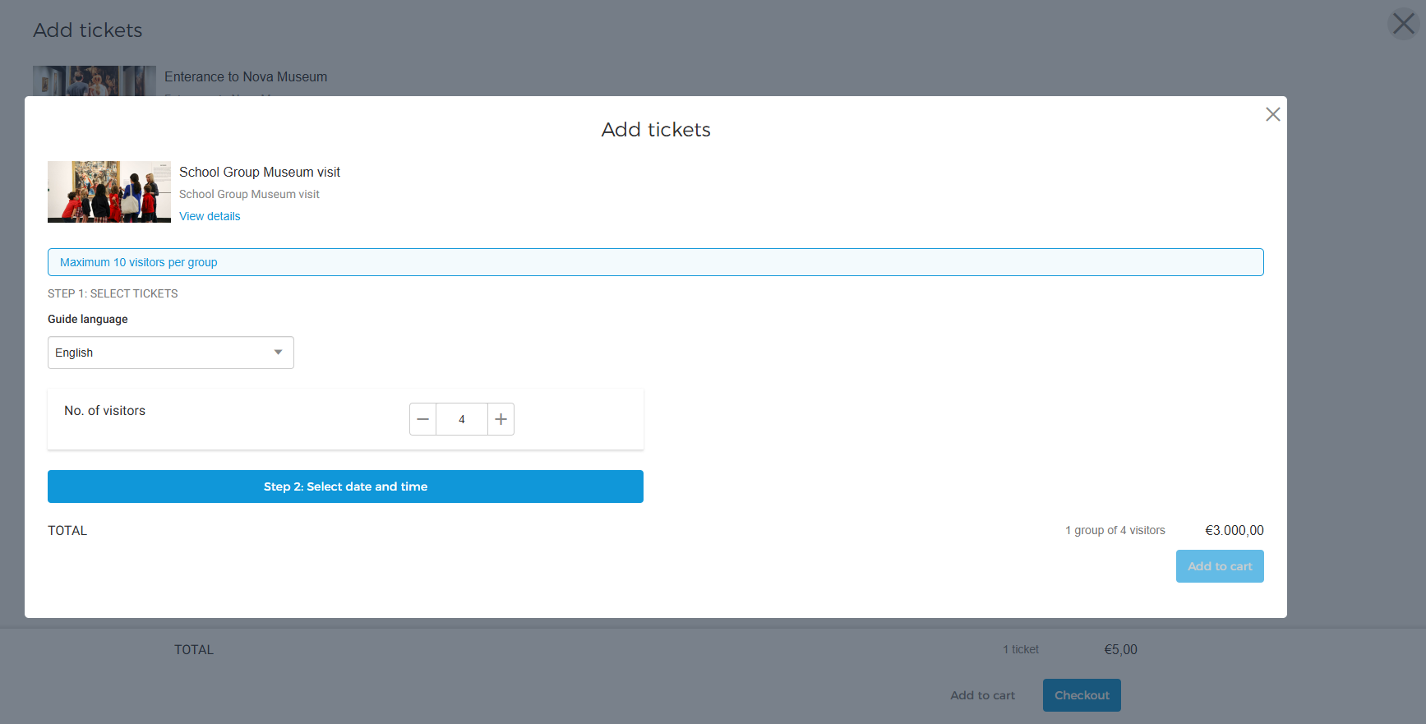Screen dimensions: 1426x724
Task: Click the Nova Museum entrance thumbnail
Action: (95, 81)
